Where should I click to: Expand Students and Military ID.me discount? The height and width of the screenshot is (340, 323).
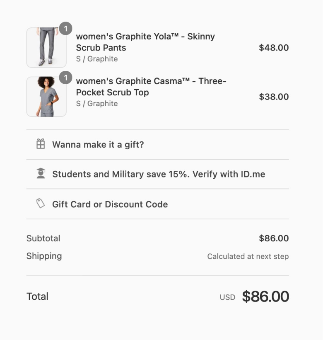click(159, 174)
